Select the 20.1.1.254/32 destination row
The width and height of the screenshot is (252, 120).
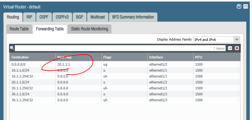coord(124,88)
